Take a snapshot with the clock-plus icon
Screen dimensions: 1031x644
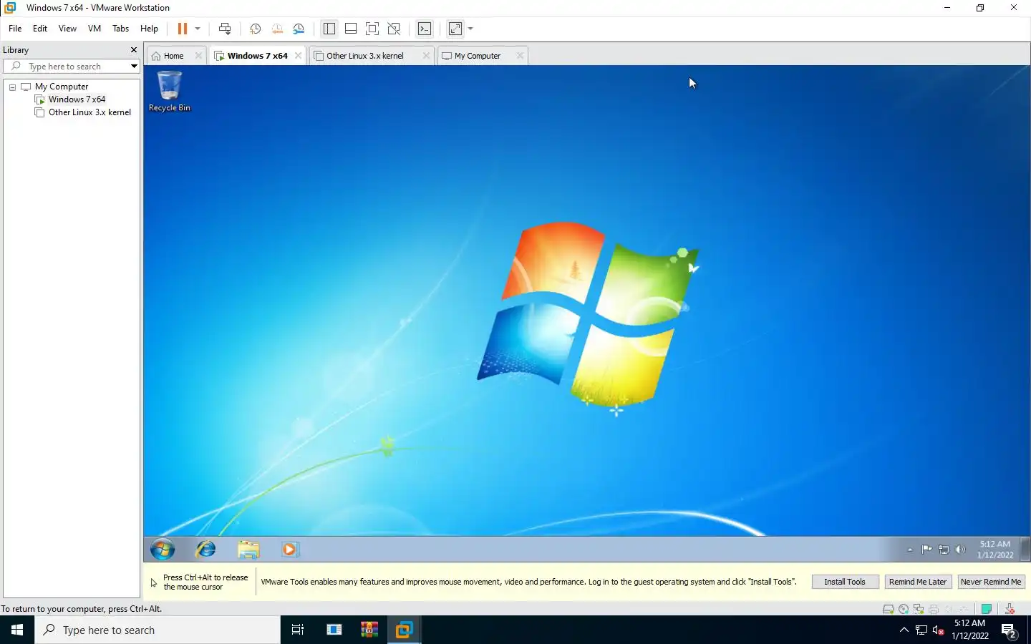tap(255, 29)
